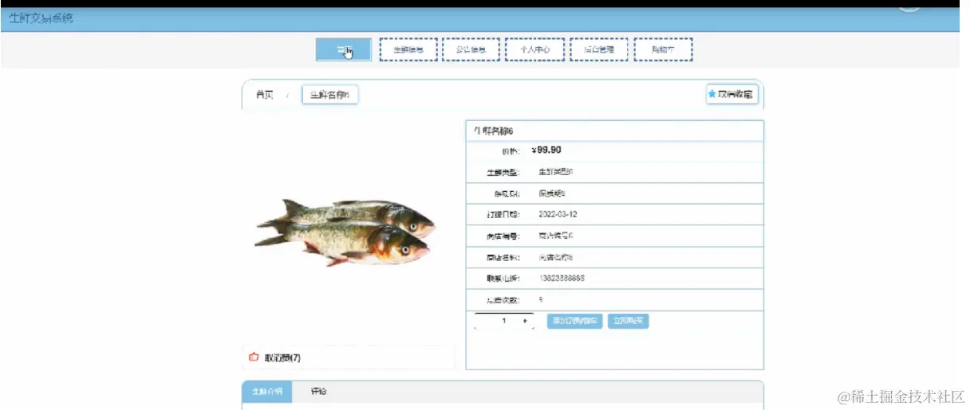Click the 首页 breadcrumb link

[x=264, y=95]
